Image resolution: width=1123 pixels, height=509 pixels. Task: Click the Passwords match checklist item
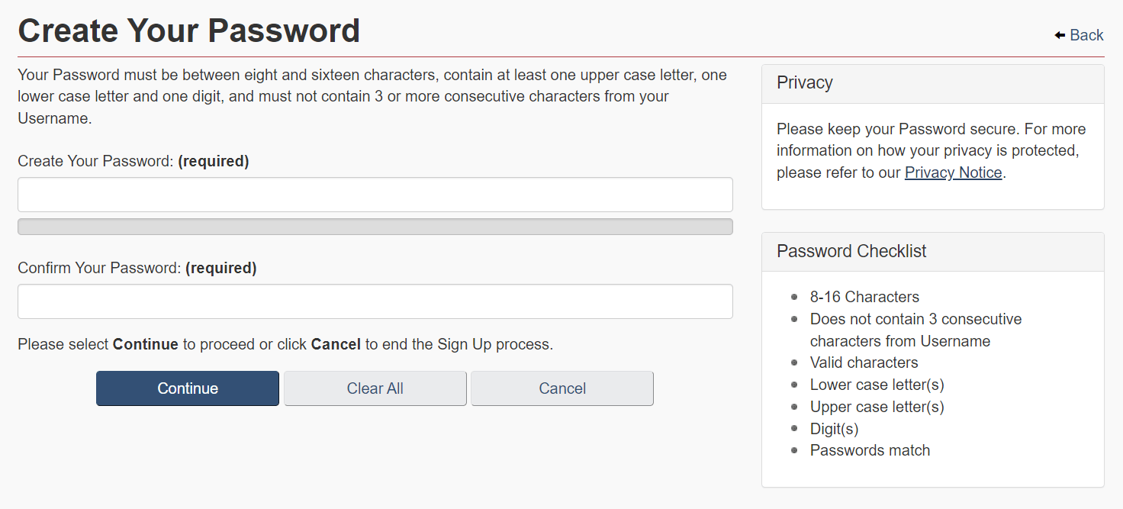(x=870, y=450)
